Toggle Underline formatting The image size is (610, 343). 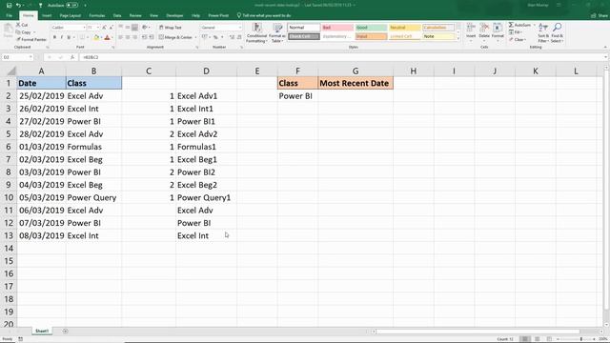(x=69, y=38)
